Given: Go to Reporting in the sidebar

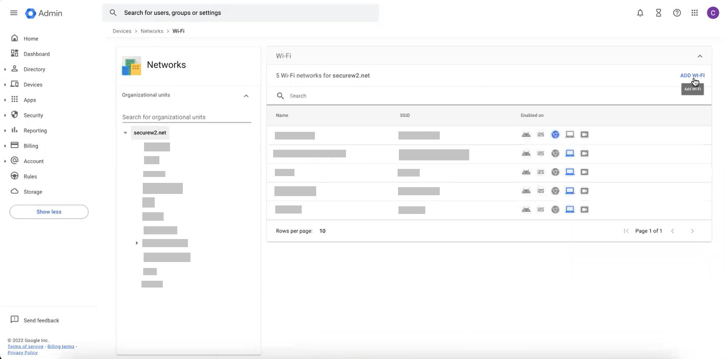Looking at the screenshot, I should 35,131.
